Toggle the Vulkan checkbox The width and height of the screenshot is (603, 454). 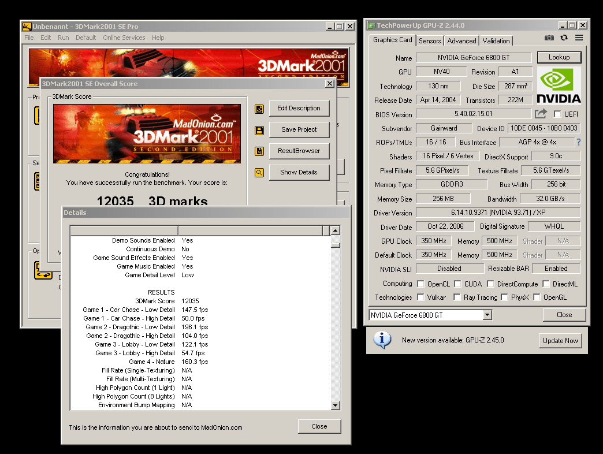click(x=420, y=297)
